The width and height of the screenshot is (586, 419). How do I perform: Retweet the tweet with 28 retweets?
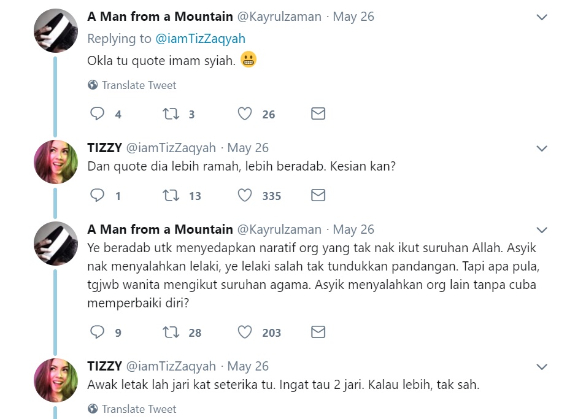tap(170, 333)
